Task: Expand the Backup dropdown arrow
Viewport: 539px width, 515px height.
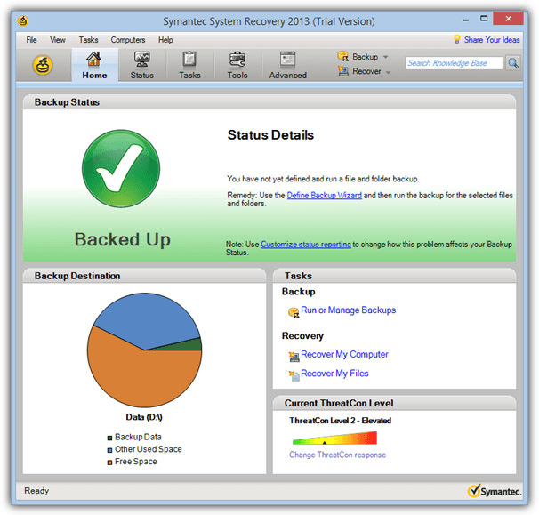Action: point(385,57)
